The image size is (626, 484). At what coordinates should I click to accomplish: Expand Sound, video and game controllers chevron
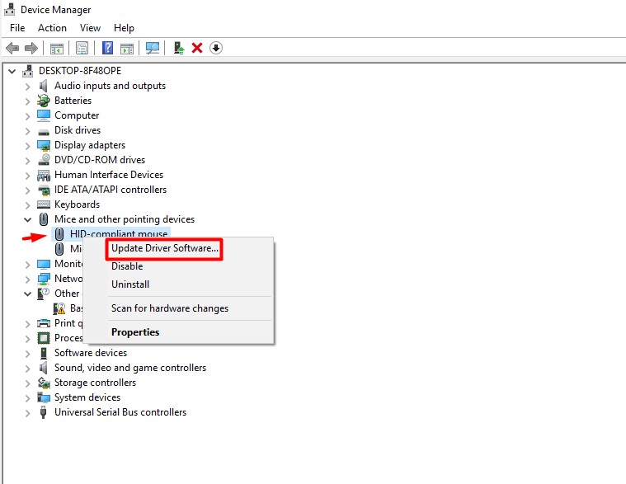click(x=27, y=369)
